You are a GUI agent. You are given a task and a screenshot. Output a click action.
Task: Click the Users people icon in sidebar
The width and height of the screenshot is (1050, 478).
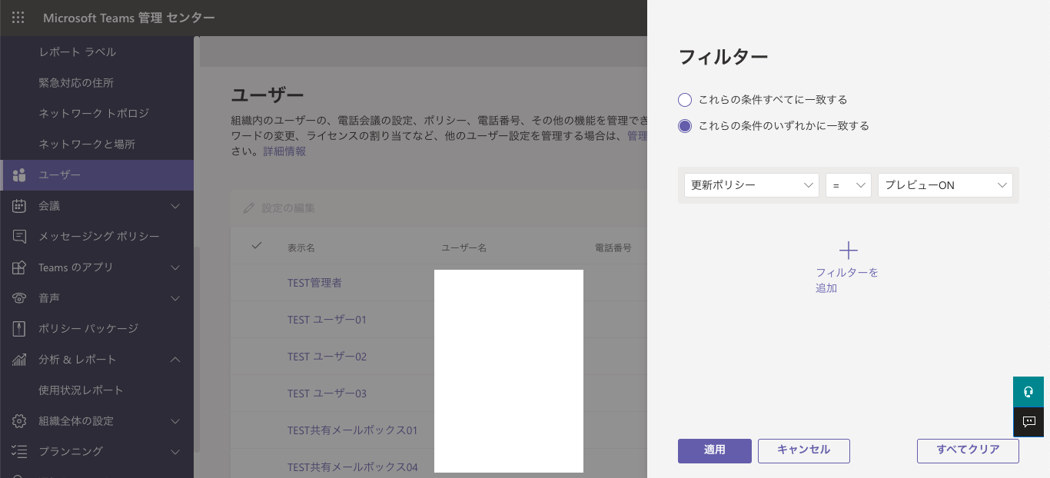20,175
